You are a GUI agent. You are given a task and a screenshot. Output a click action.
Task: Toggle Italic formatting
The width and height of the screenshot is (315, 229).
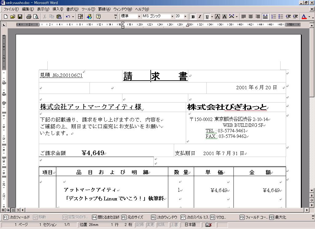point(200,17)
